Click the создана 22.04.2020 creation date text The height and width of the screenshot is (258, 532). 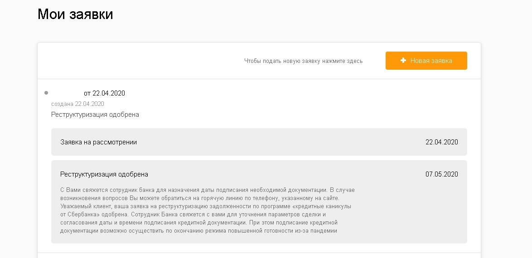tap(77, 104)
